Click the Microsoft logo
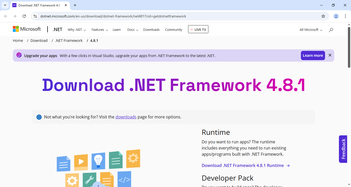 coord(27,29)
